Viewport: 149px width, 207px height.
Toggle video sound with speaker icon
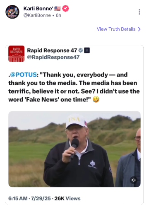tap(133, 180)
